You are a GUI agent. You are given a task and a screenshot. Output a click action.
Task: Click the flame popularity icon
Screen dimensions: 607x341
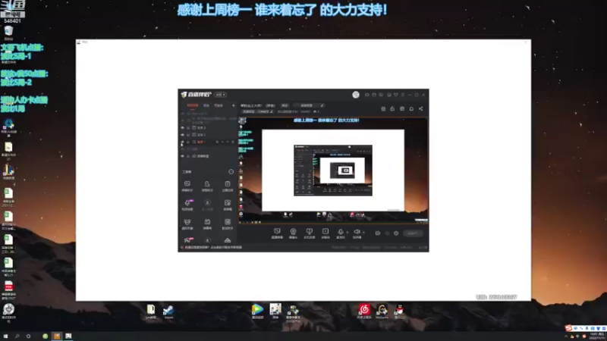click(315, 111)
